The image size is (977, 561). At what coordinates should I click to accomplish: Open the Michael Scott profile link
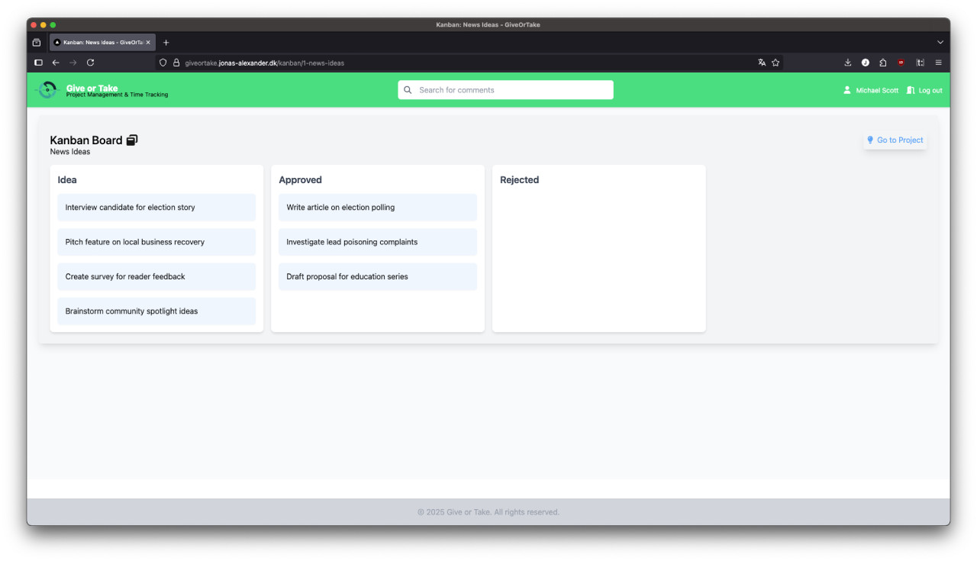871,90
